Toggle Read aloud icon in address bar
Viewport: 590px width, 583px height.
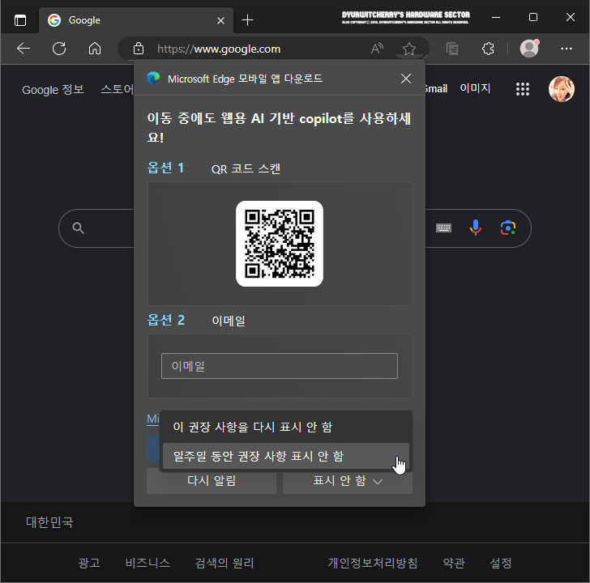377,49
